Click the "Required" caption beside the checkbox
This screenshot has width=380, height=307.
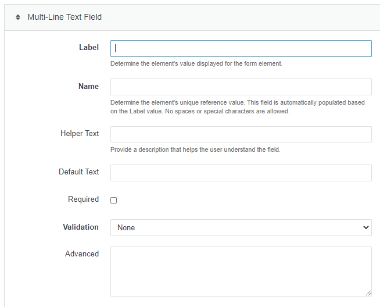pos(83,199)
